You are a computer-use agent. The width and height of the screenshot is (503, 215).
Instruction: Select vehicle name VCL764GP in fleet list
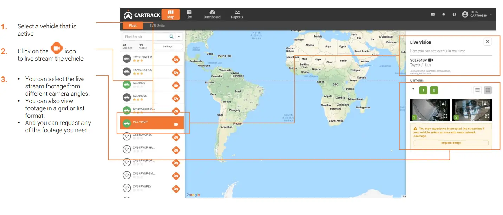point(140,122)
